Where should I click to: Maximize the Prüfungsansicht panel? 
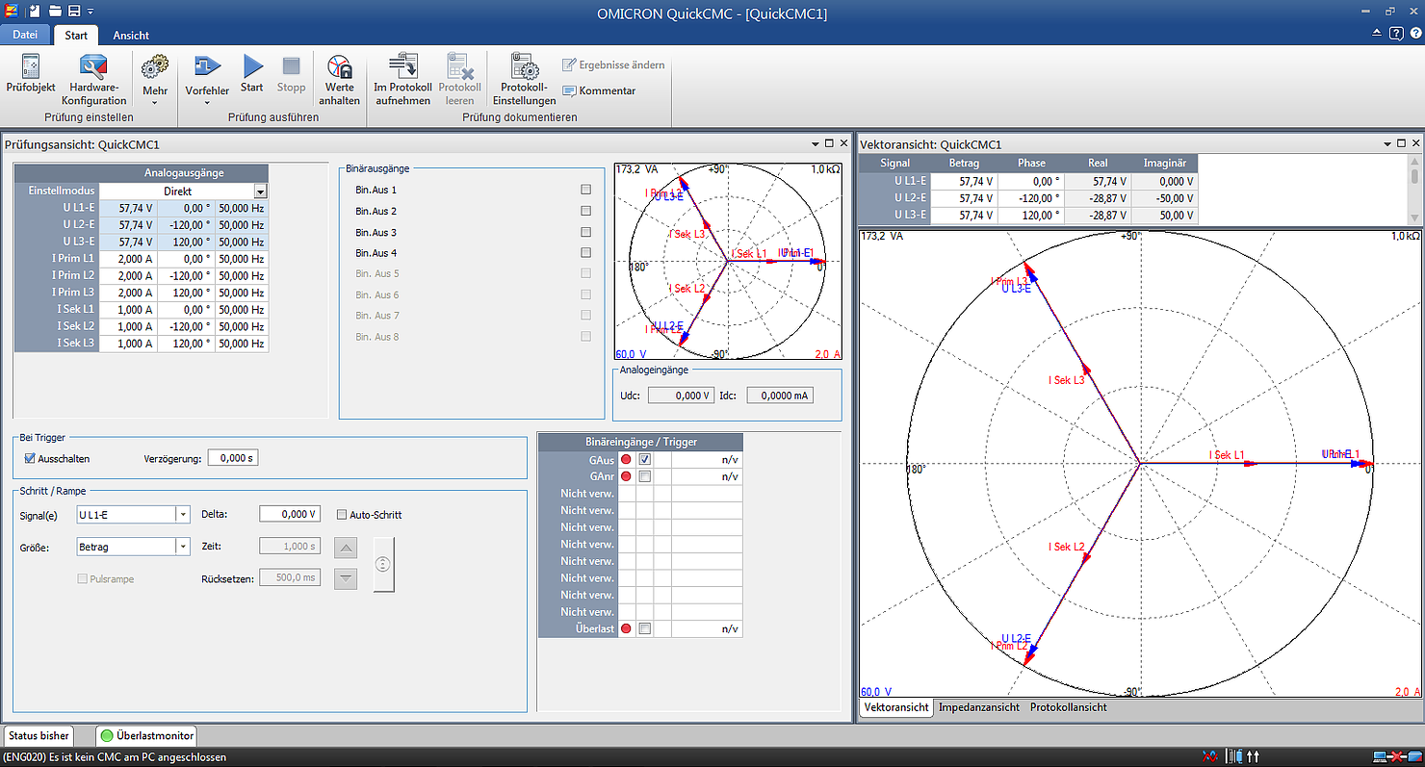coord(829,142)
